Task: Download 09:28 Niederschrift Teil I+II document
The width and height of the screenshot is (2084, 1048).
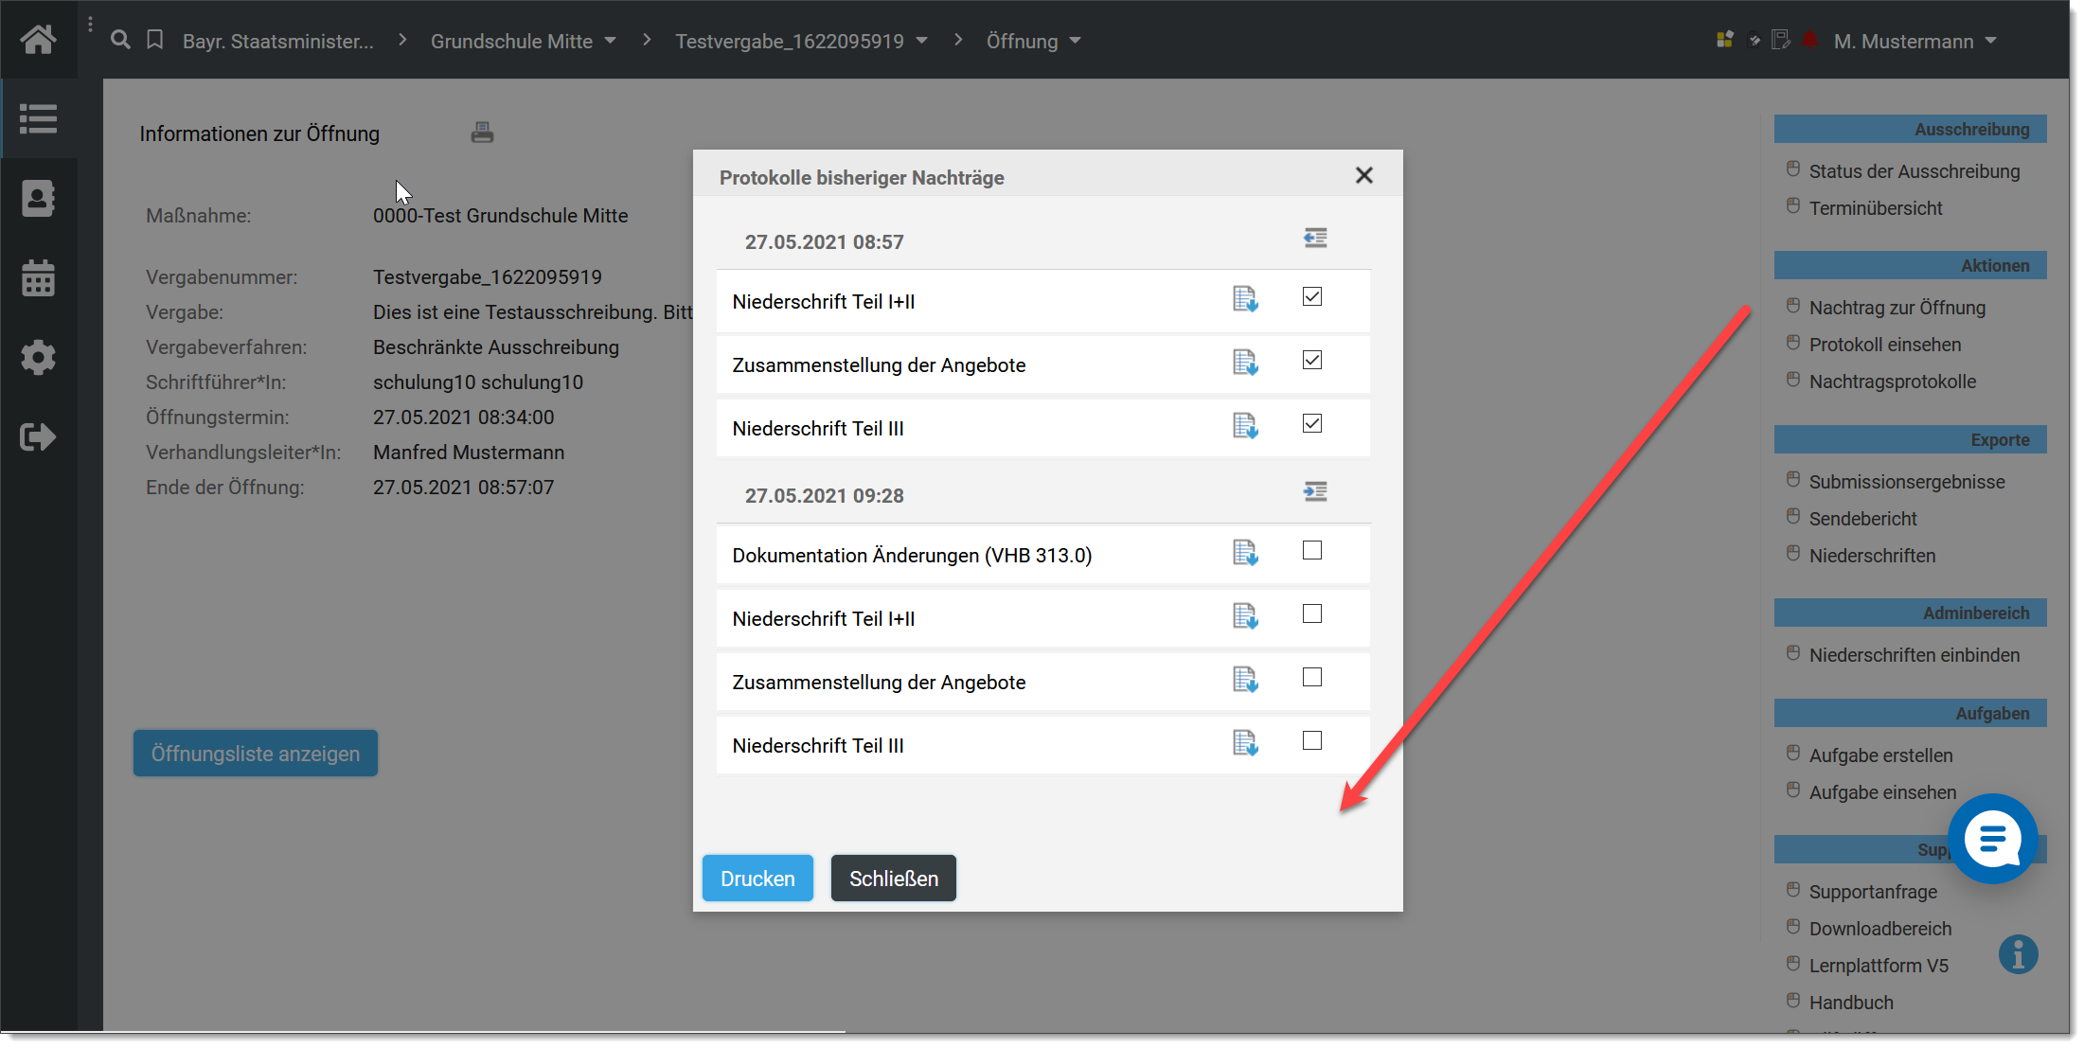Action: [1245, 616]
